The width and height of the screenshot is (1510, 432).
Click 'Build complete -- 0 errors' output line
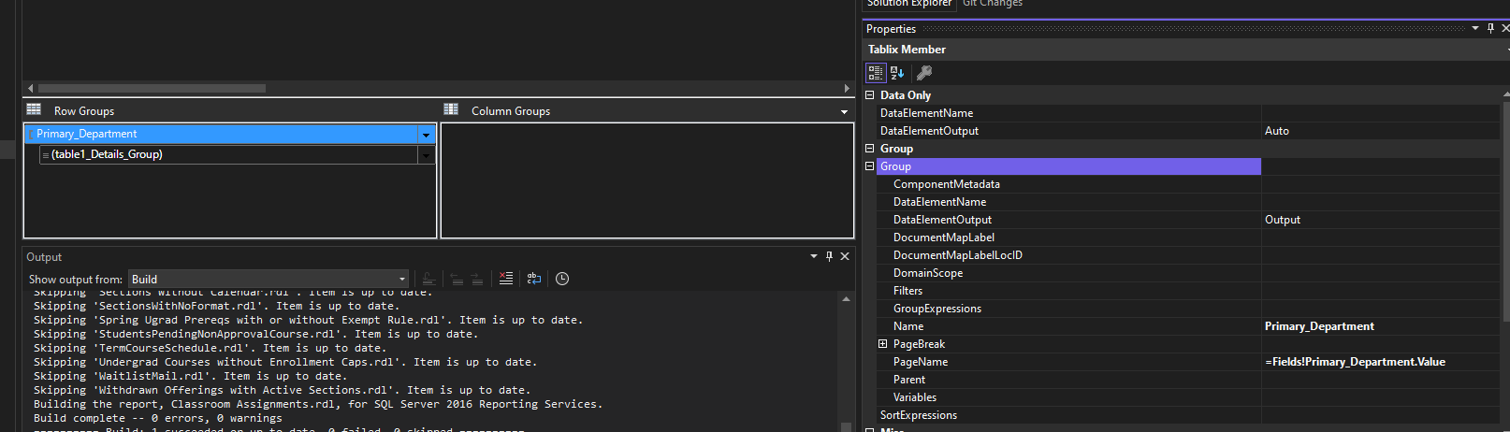coord(157,418)
